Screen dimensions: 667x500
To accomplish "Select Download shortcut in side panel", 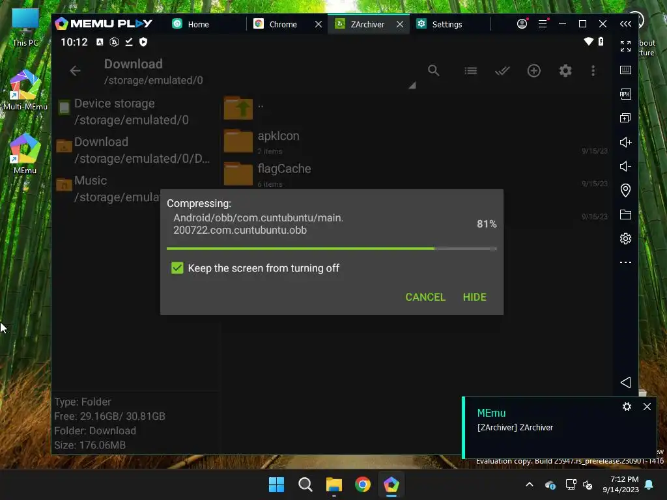I will (135, 150).
